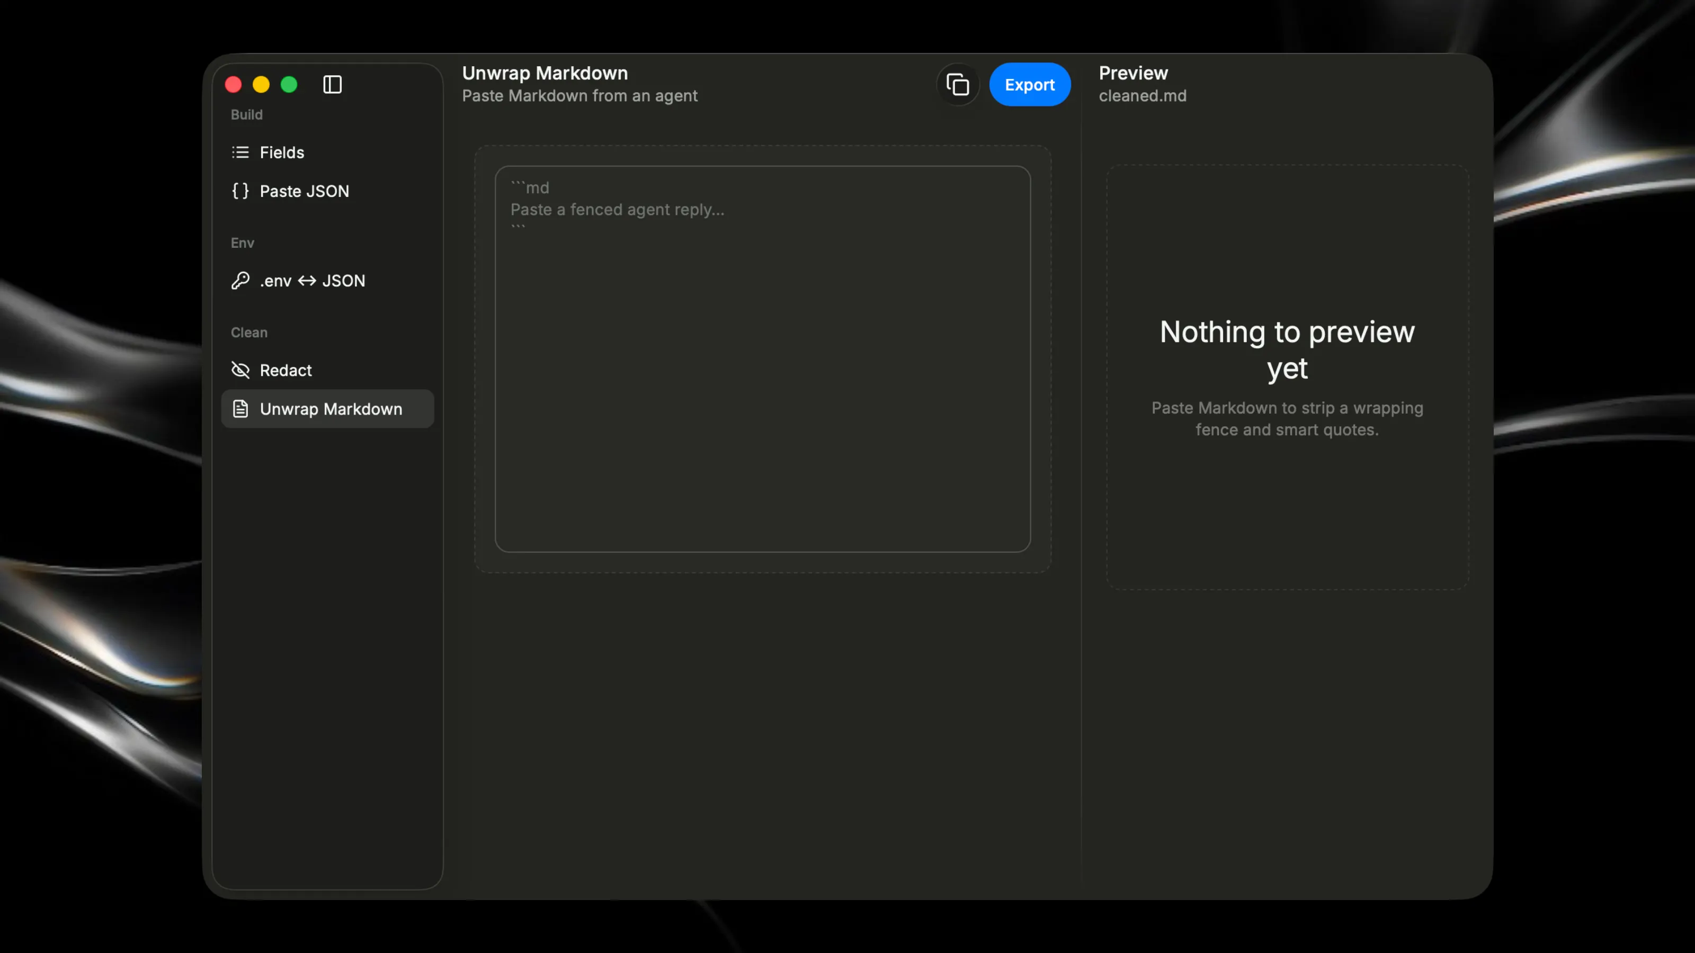Image resolution: width=1695 pixels, height=953 pixels.
Task: Focus the fenced agent reply text area
Action: pos(763,359)
